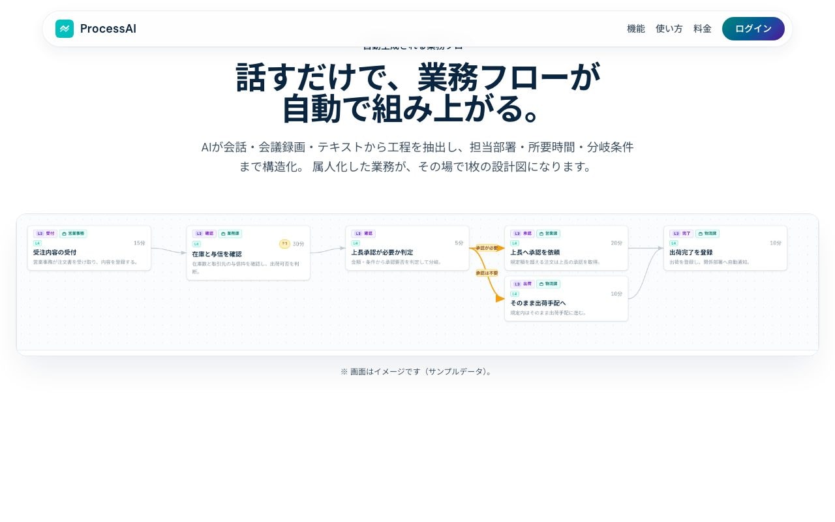Click L4 badge on 受注内容の受付 card
The image size is (835, 522).
37,243
